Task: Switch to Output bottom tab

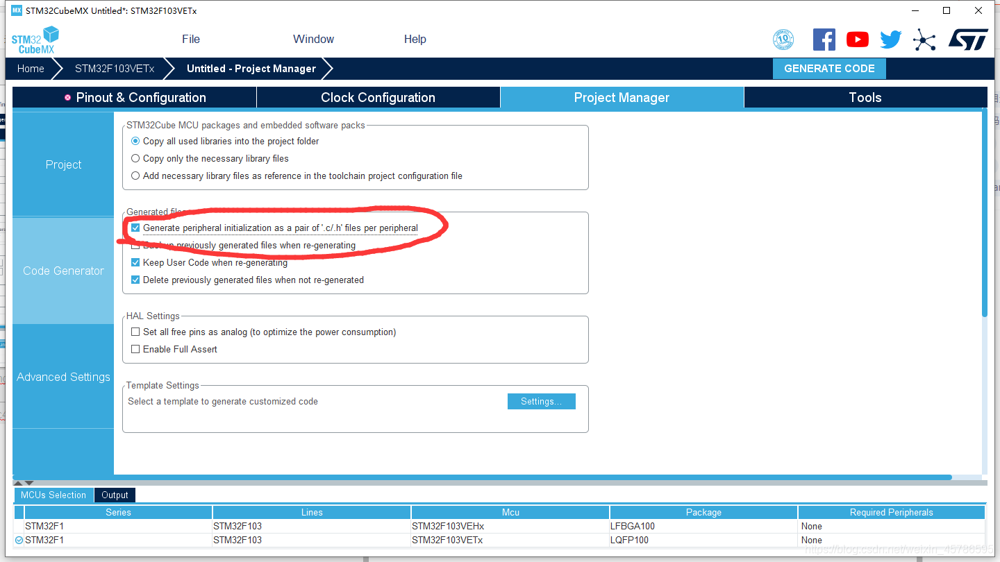Action: click(x=115, y=495)
